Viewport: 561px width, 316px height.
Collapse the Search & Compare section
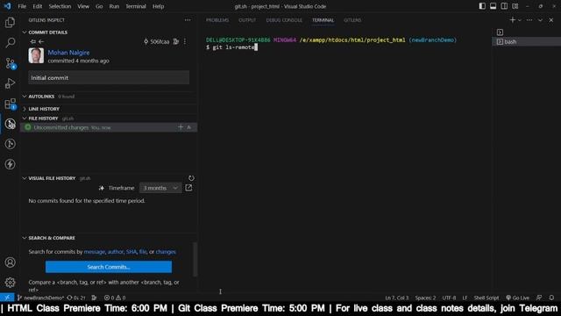(25, 238)
